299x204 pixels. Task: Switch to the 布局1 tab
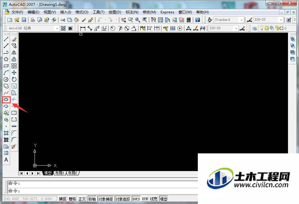(60, 173)
